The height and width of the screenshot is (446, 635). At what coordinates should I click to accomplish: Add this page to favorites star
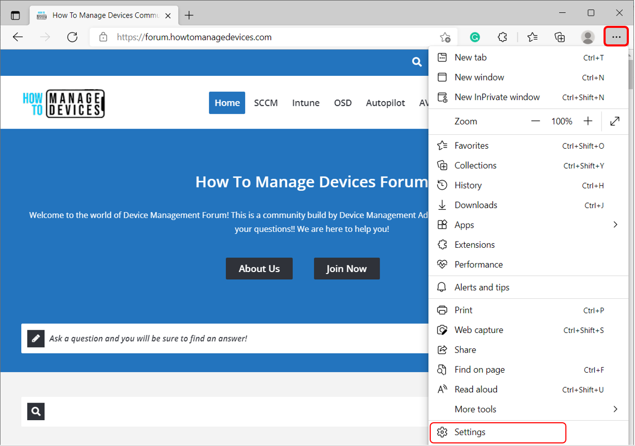(445, 37)
